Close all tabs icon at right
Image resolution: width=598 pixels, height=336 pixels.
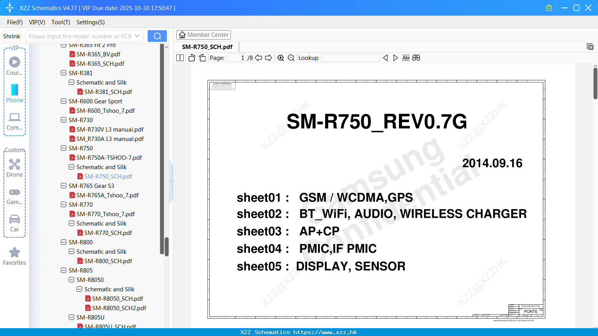pos(590,47)
